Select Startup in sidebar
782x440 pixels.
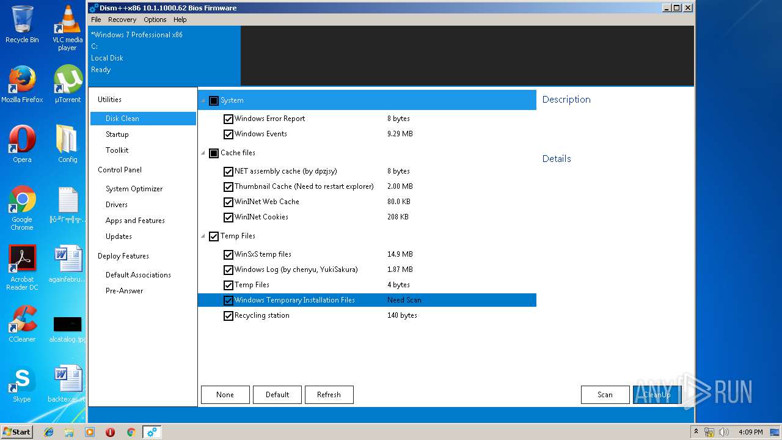point(117,134)
